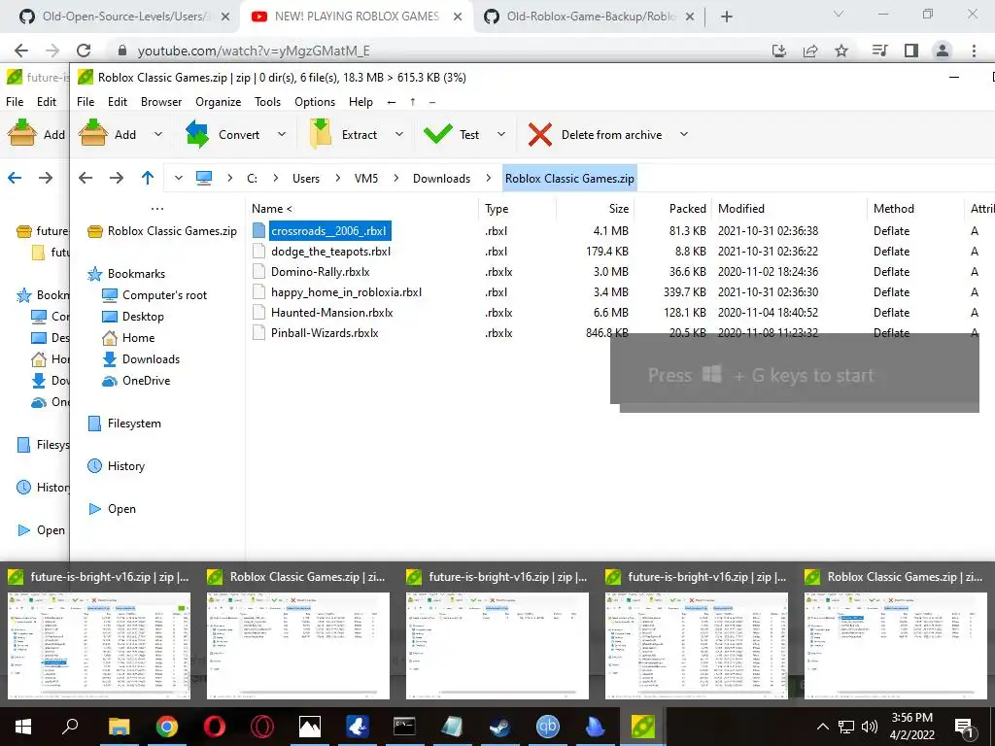Switch to the YouTube Roblox games tab
The image size is (995, 746).
click(357, 17)
